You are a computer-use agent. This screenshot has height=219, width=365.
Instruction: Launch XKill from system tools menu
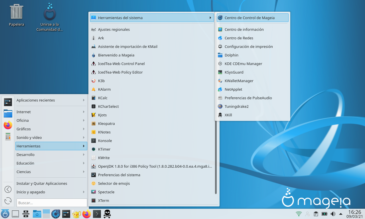tap(252, 115)
